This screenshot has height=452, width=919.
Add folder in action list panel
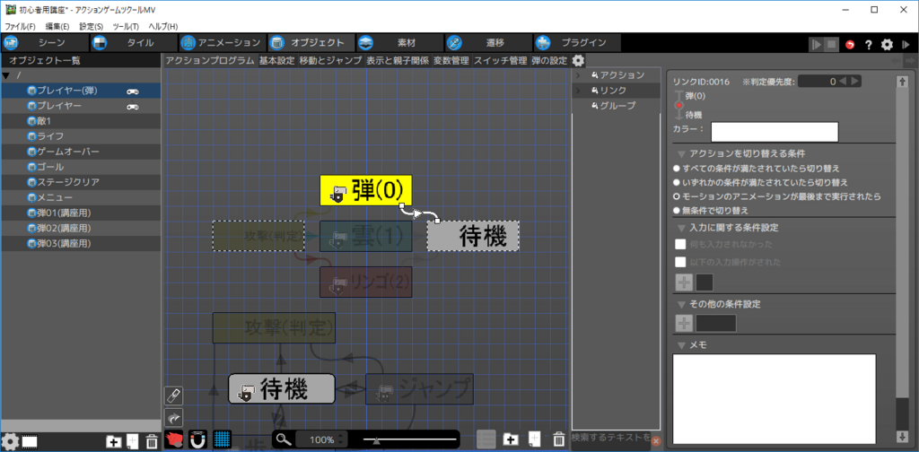(x=511, y=439)
